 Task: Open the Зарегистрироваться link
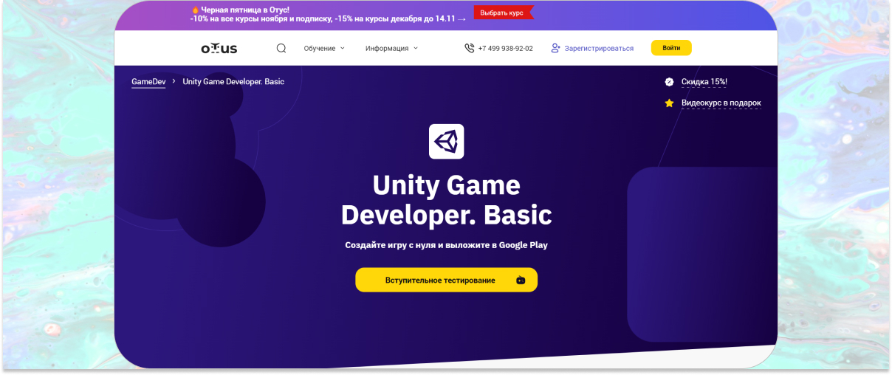click(599, 49)
